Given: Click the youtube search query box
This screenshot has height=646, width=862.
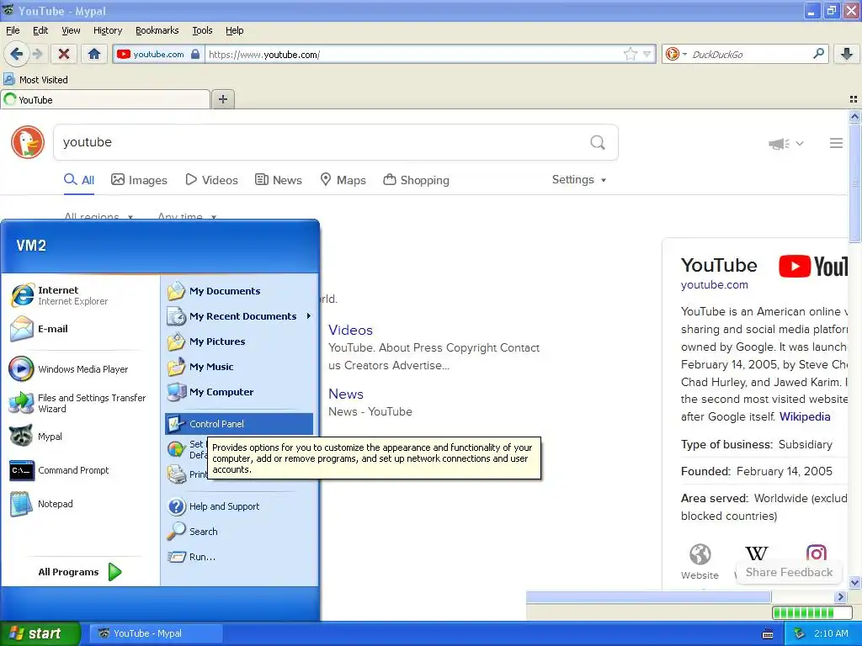Looking at the screenshot, I should click(322, 142).
